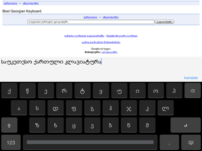Screen dimensions: 202x151
Task: Open the საწყისი გვერდის გადათარგმნა link
Action: point(84,36)
